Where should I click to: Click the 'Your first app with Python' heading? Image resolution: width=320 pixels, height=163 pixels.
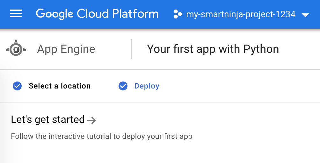coord(213,49)
